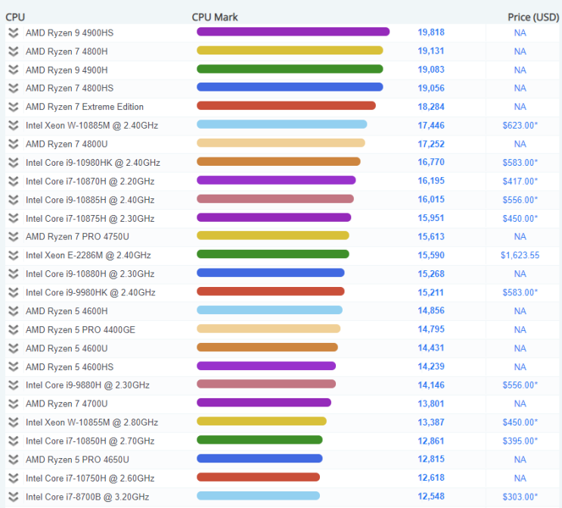Click the $1,623.55 price link
Screen dimensions: 562x508
coord(520,255)
